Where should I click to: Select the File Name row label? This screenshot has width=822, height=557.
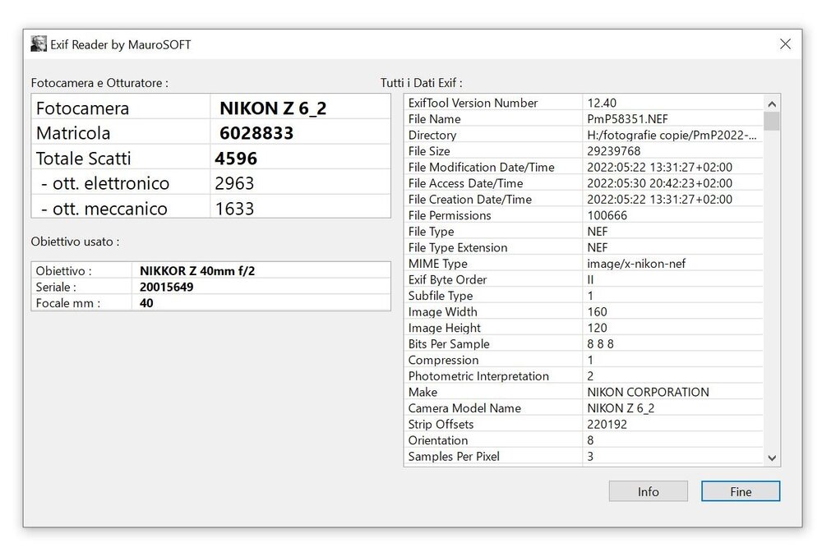coord(435,119)
